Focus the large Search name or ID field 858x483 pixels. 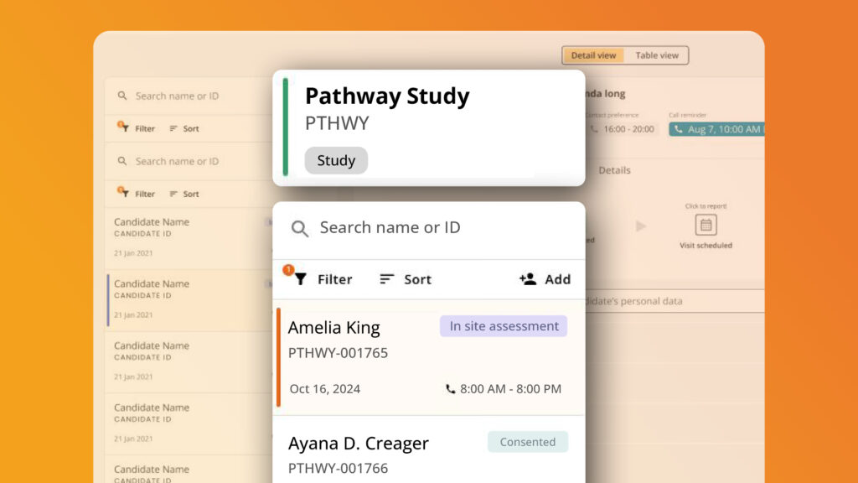[429, 228]
